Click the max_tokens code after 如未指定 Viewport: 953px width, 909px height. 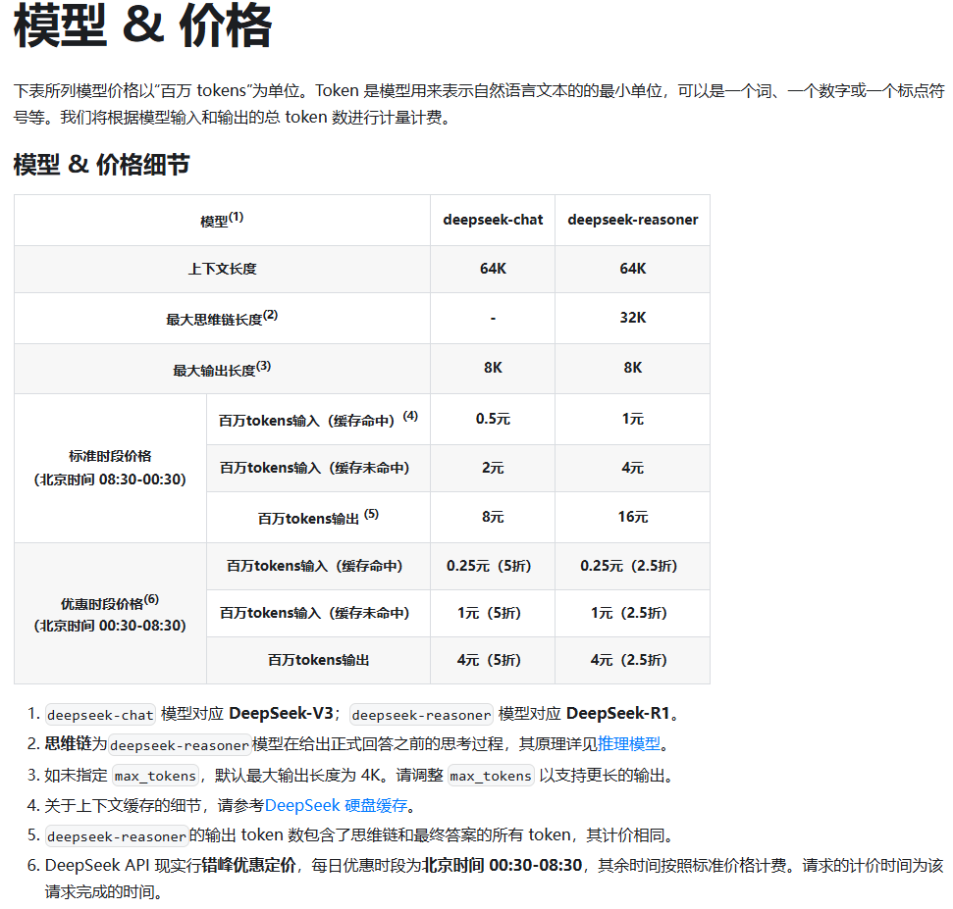click(x=156, y=776)
